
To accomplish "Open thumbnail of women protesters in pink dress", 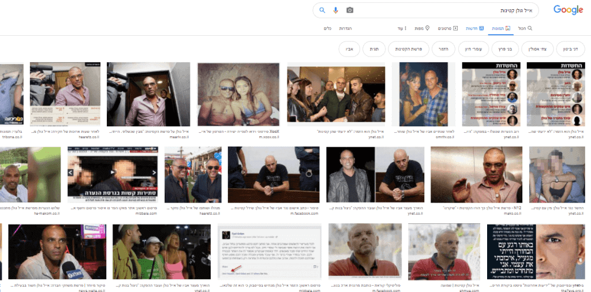I will [162, 251].
